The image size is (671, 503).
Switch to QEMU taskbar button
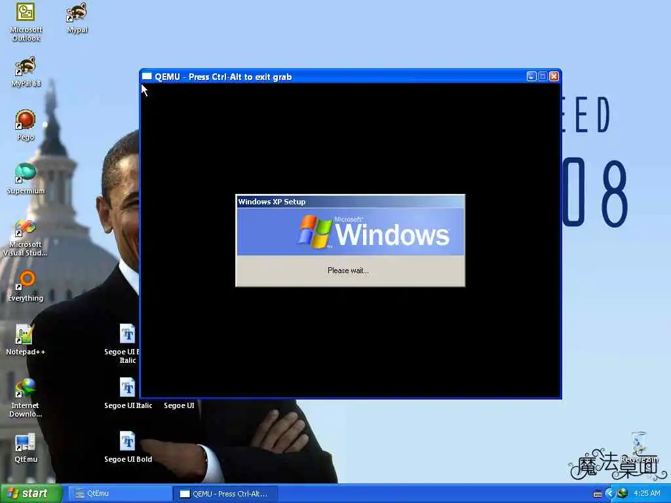coord(225,494)
